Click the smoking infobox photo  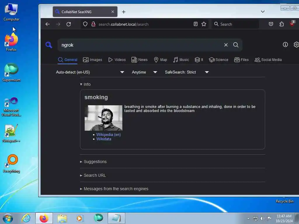(103, 118)
